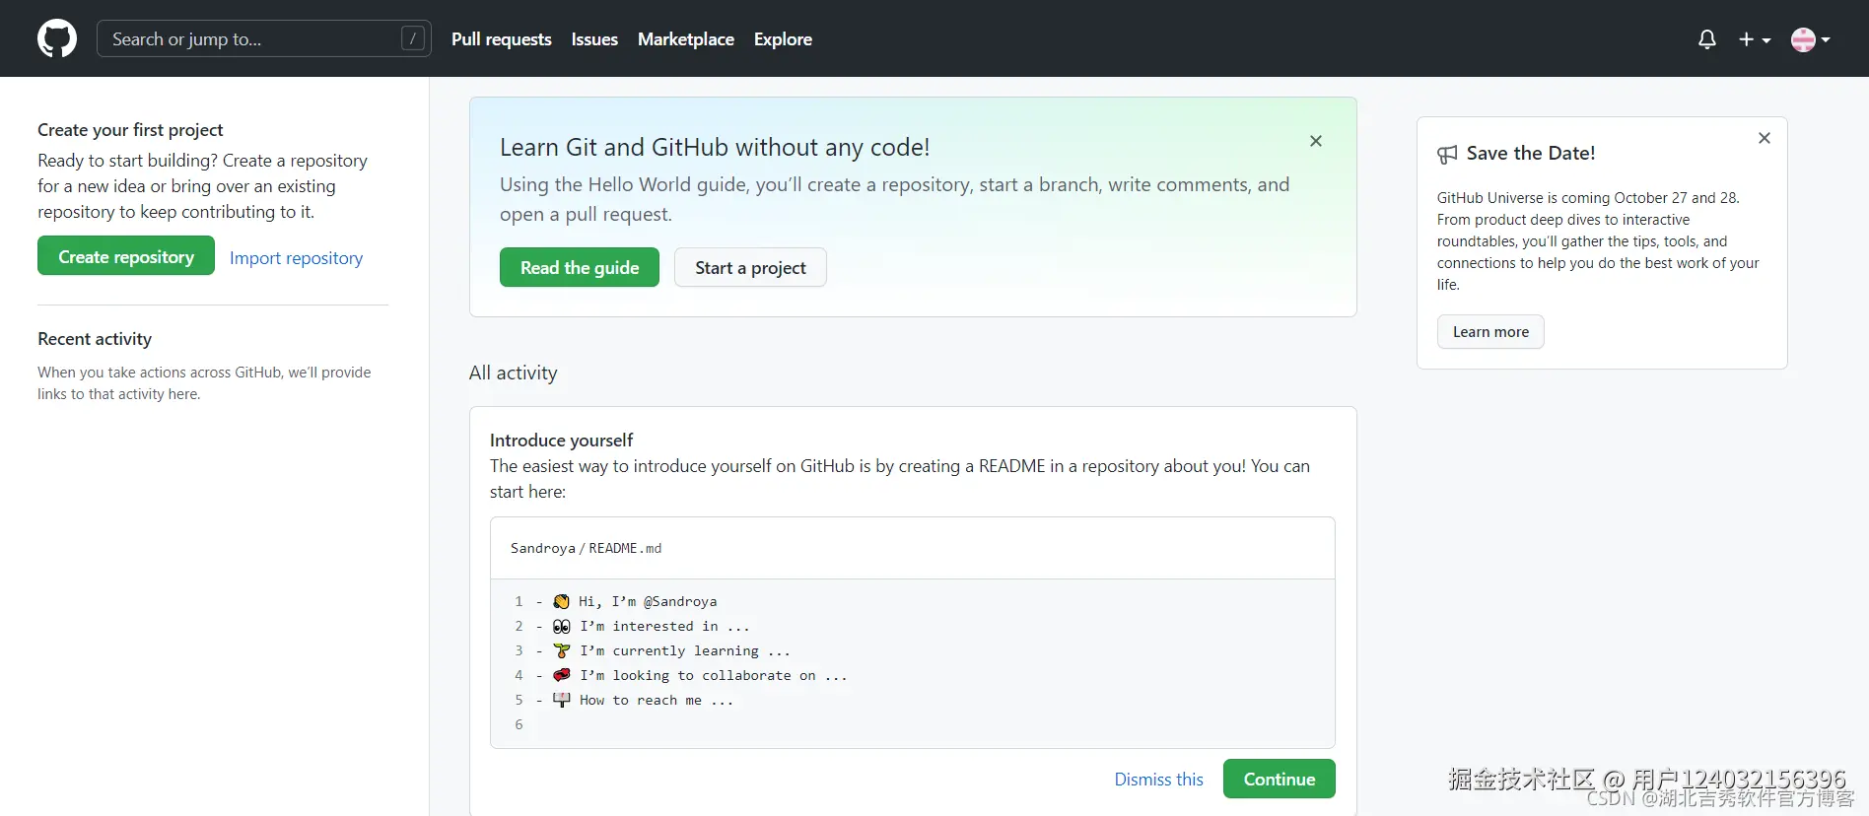The height and width of the screenshot is (816, 1869).
Task: Click the Sandroya / README.md file header
Action: click(913, 548)
